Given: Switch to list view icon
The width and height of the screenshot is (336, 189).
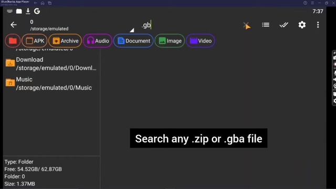Looking at the screenshot, I should point(266,25).
